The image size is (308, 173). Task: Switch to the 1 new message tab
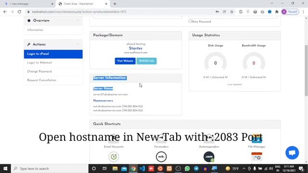click(x=27, y=4)
